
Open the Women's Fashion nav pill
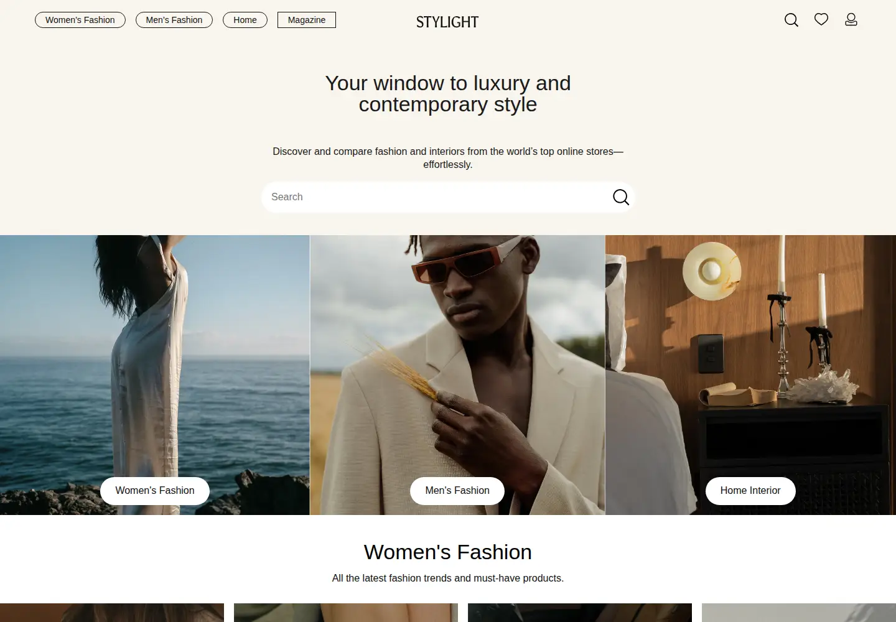pos(80,20)
